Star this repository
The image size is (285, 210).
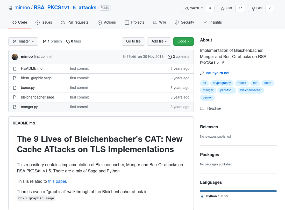pyautogui.click(x=226, y=8)
